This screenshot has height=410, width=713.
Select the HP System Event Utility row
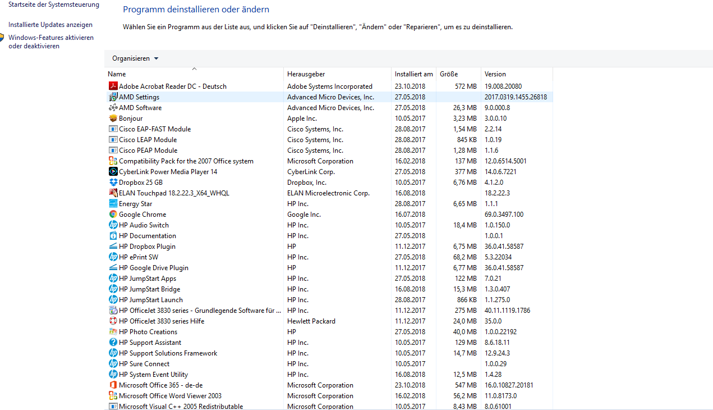click(329, 375)
